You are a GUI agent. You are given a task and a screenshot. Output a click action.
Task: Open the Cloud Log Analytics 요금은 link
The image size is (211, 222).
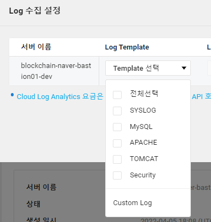pyautogui.click(x=60, y=96)
